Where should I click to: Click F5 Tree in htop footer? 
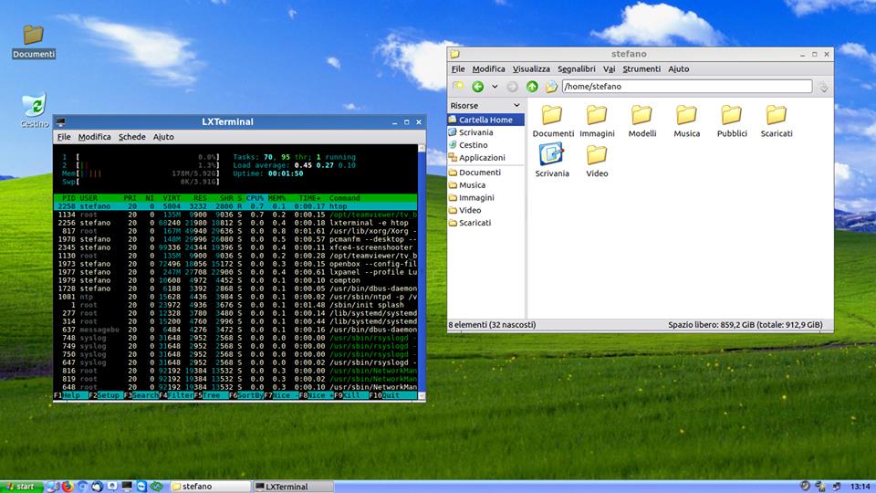click(x=211, y=395)
